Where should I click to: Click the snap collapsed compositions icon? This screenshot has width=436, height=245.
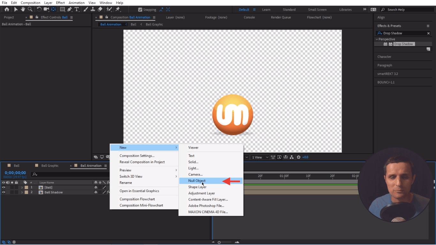tap(168, 10)
